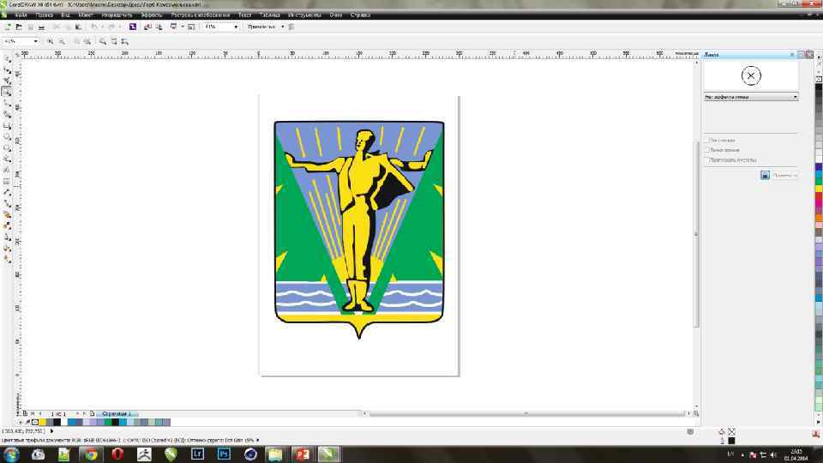This screenshot has height=463, width=823.
Task: Click the Save toolbar icon
Action: (x=31, y=27)
